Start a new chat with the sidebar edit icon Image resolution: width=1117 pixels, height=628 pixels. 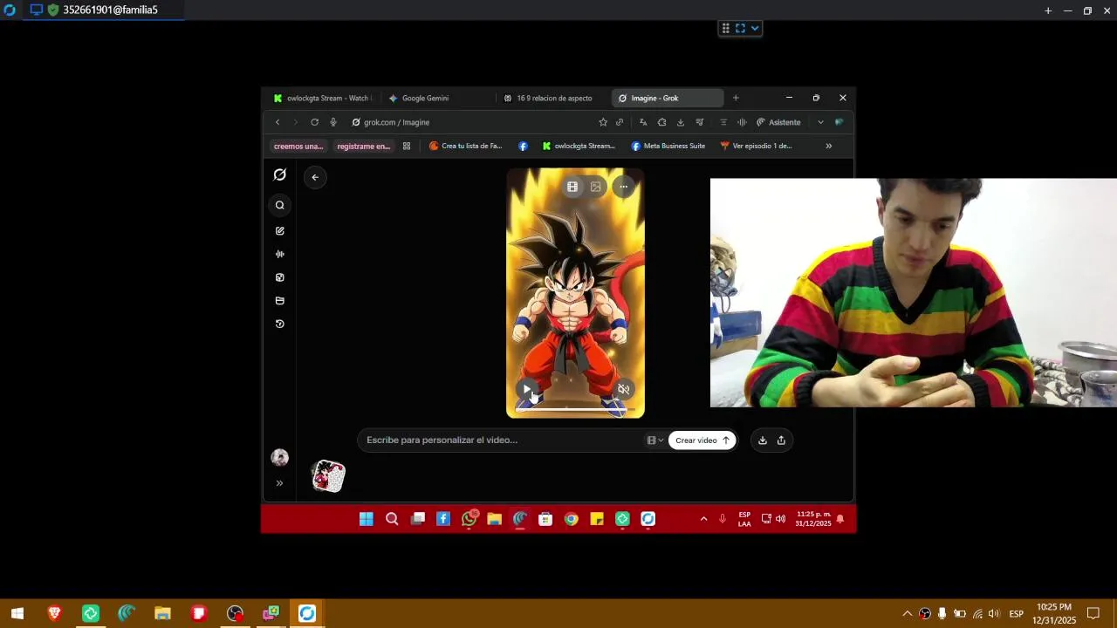coord(279,231)
